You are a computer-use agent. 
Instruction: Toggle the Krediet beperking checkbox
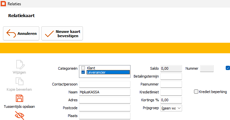click(196, 92)
